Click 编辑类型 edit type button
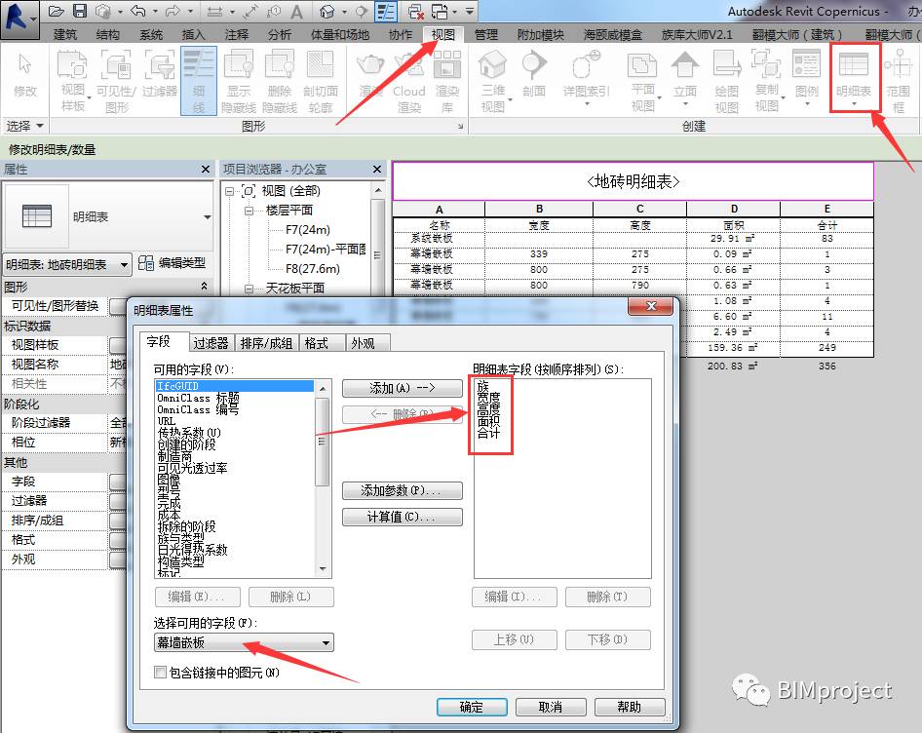922x733 pixels. [173, 263]
